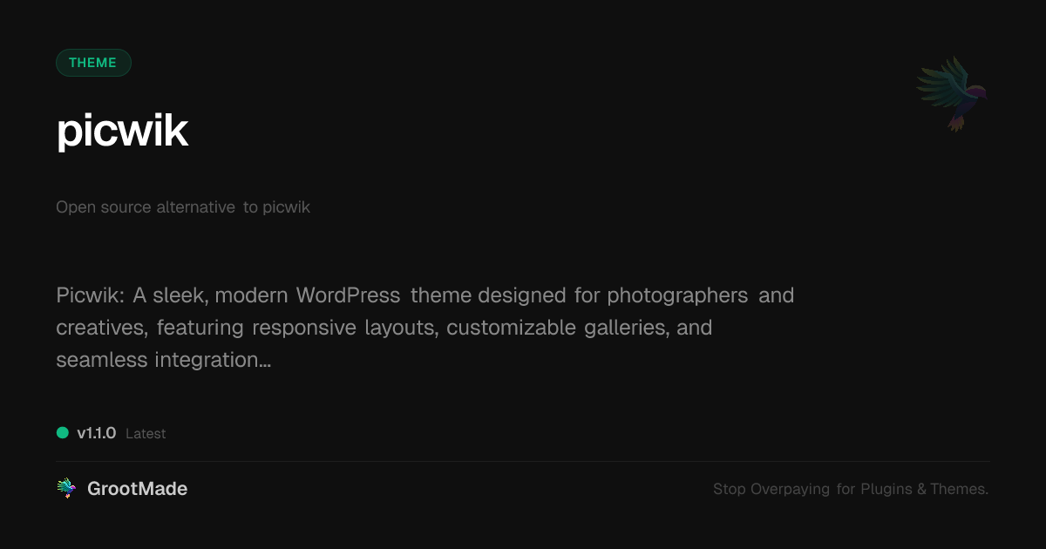Click 'Open source alternative to picwik' subtitle
This screenshot has height=549, width=1046.
[x=183, y=207]
